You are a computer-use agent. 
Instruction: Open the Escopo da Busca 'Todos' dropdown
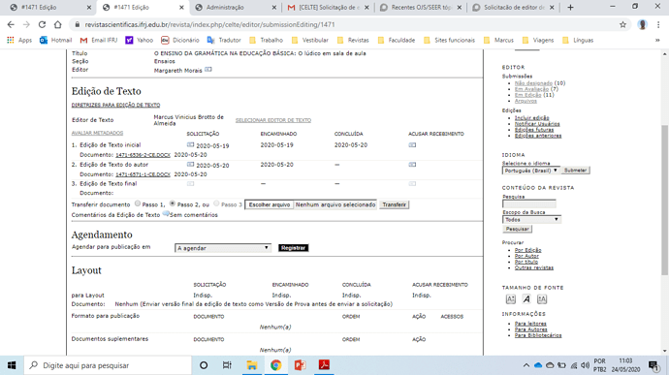[x=531, y=220]
